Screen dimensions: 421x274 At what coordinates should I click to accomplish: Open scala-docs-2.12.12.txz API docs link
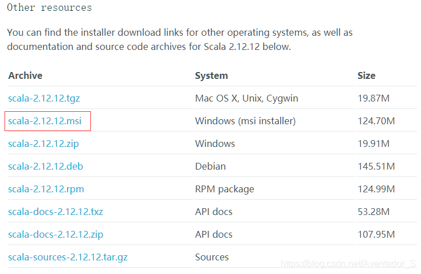(56, 212)
